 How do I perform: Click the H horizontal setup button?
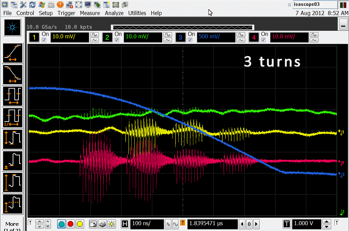pyautogui.click(x=125, y=224)
